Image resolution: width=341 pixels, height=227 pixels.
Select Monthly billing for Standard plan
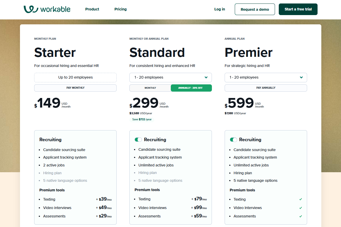coord(150,88)
